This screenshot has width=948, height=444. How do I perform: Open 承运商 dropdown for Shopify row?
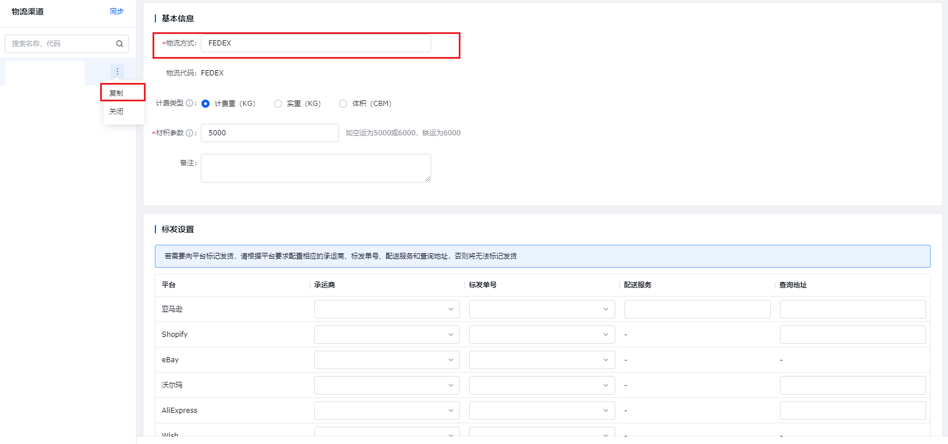(x=387, y=335)
